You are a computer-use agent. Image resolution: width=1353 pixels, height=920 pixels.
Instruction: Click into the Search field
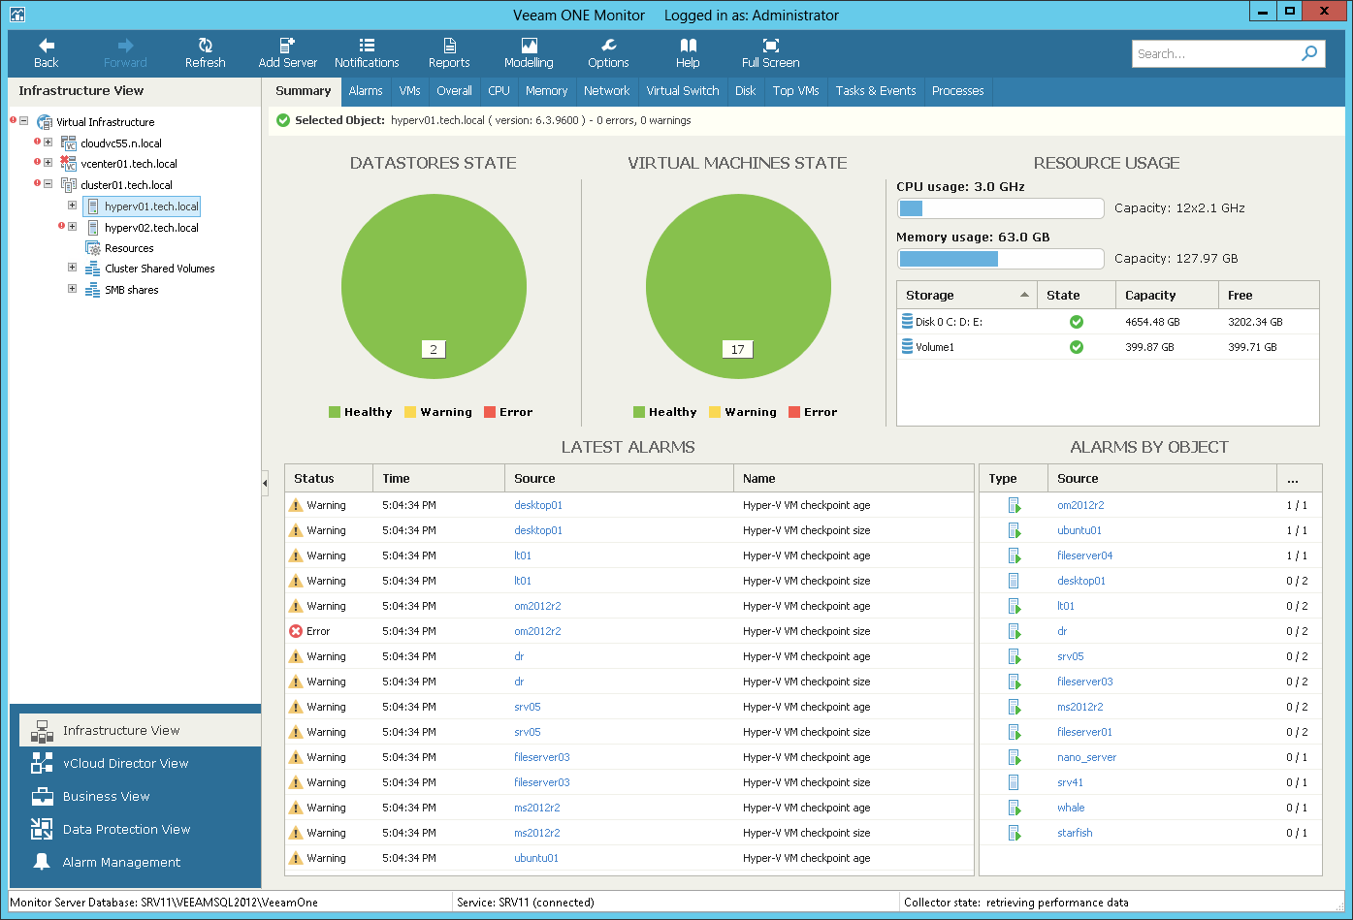click(1216, 54)
